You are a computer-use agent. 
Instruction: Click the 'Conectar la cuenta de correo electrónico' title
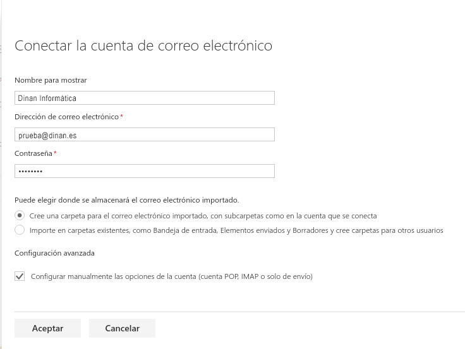143,45
